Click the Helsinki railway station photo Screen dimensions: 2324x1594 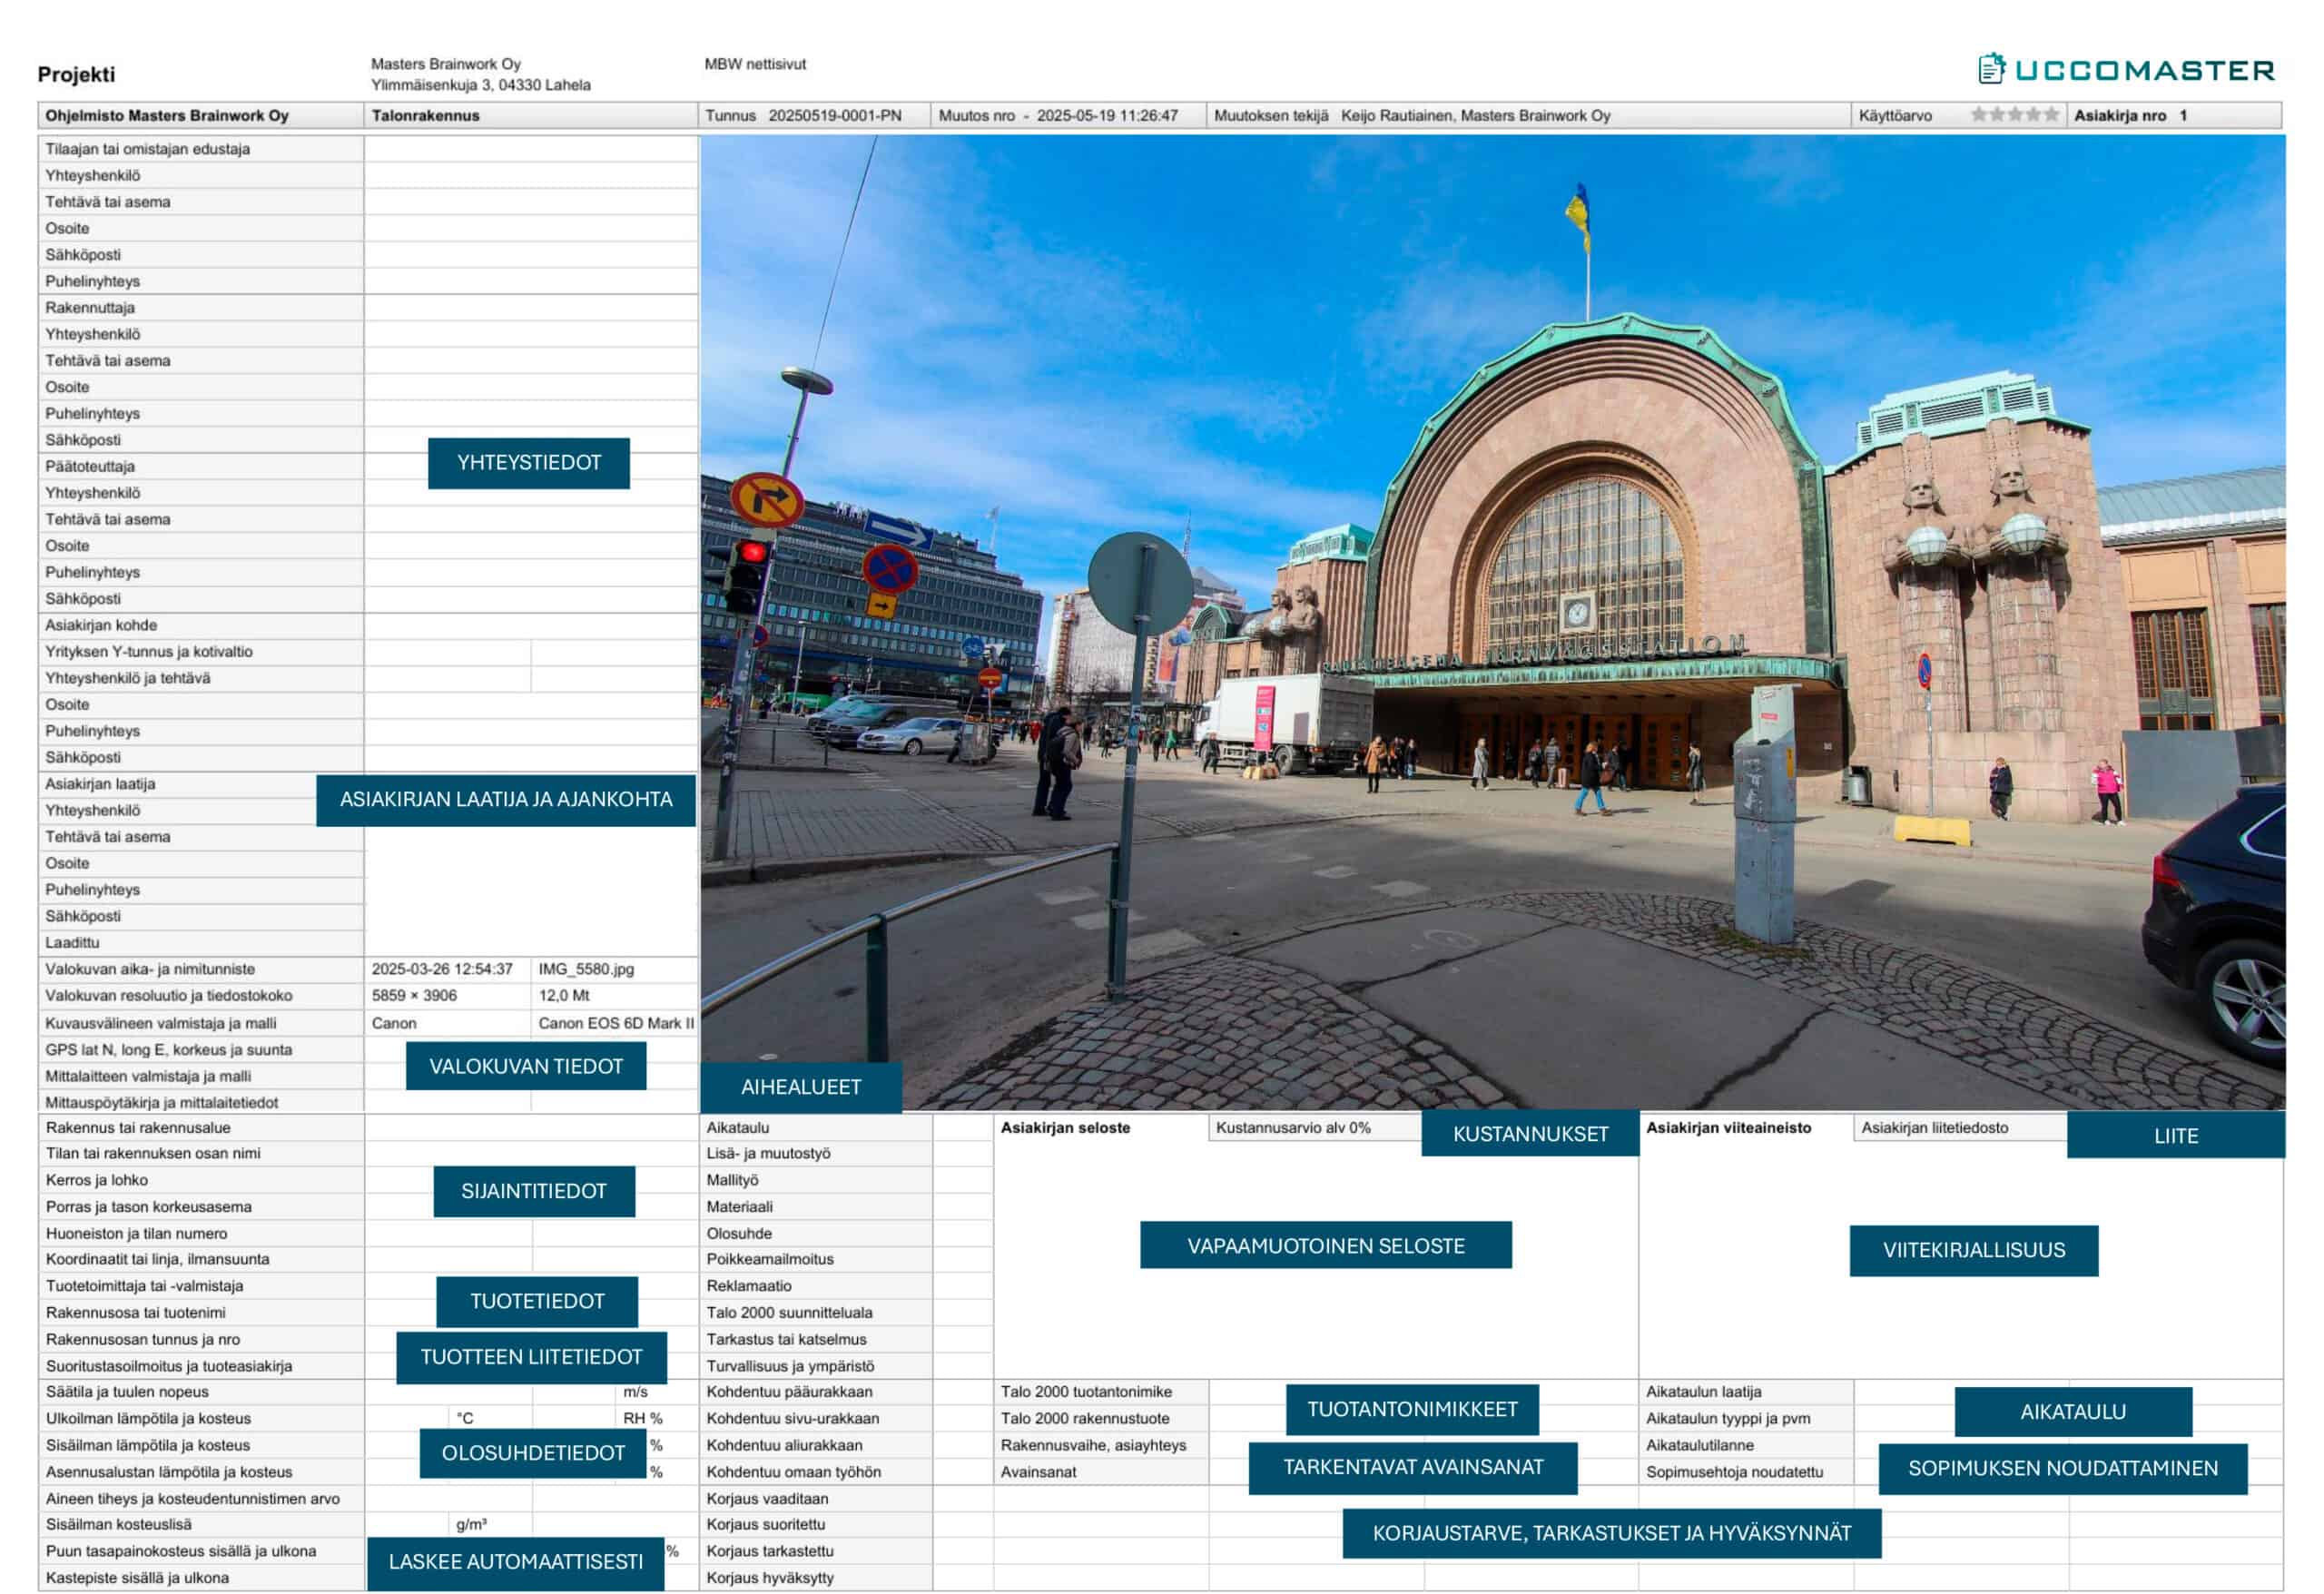tap(1492, 620)
